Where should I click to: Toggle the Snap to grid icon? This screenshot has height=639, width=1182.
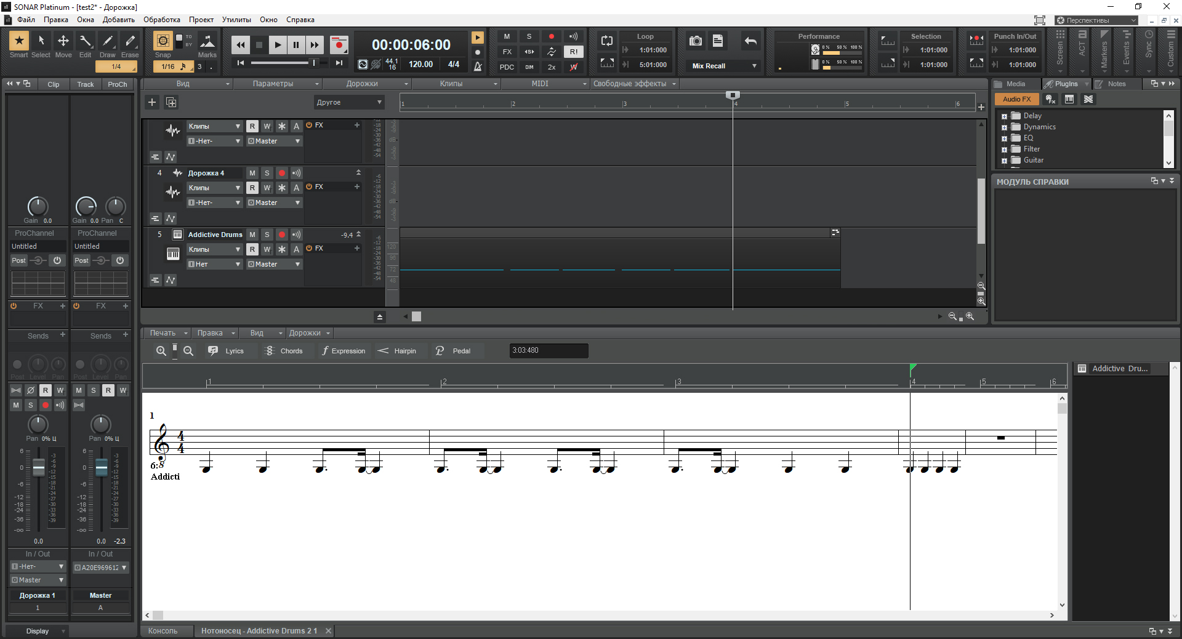163,41
